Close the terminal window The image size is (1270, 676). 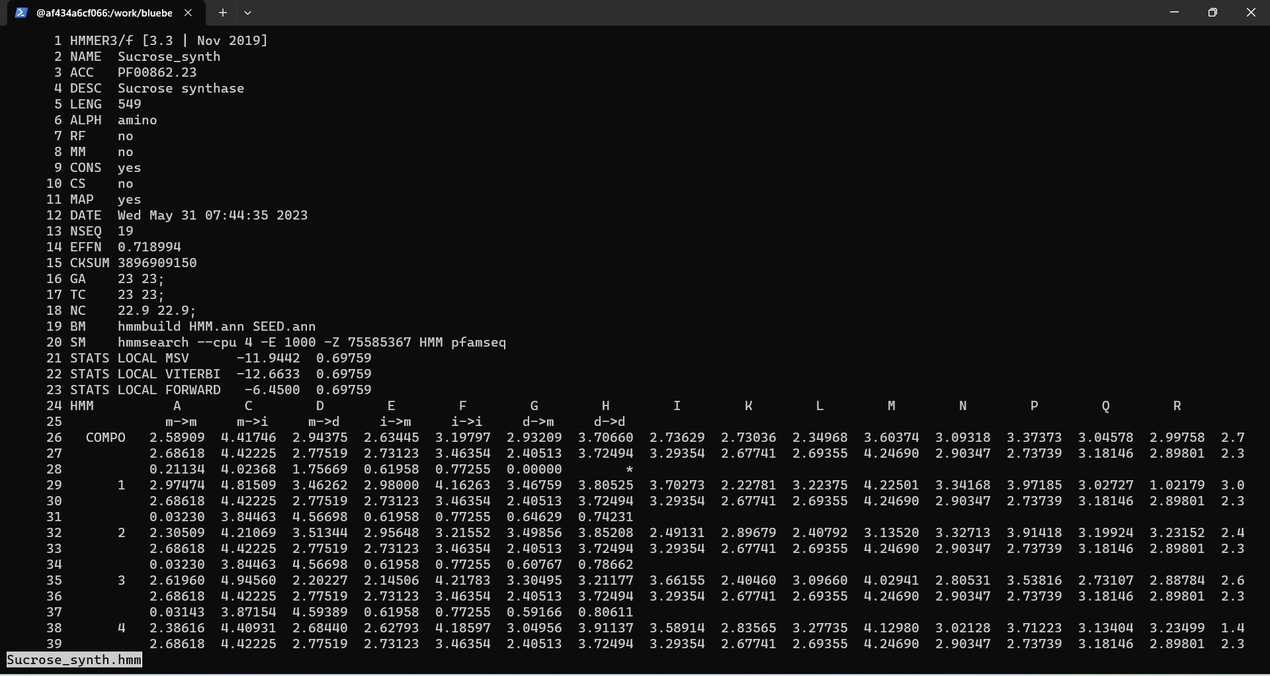pyautogui.click(x=1251, y=13)
